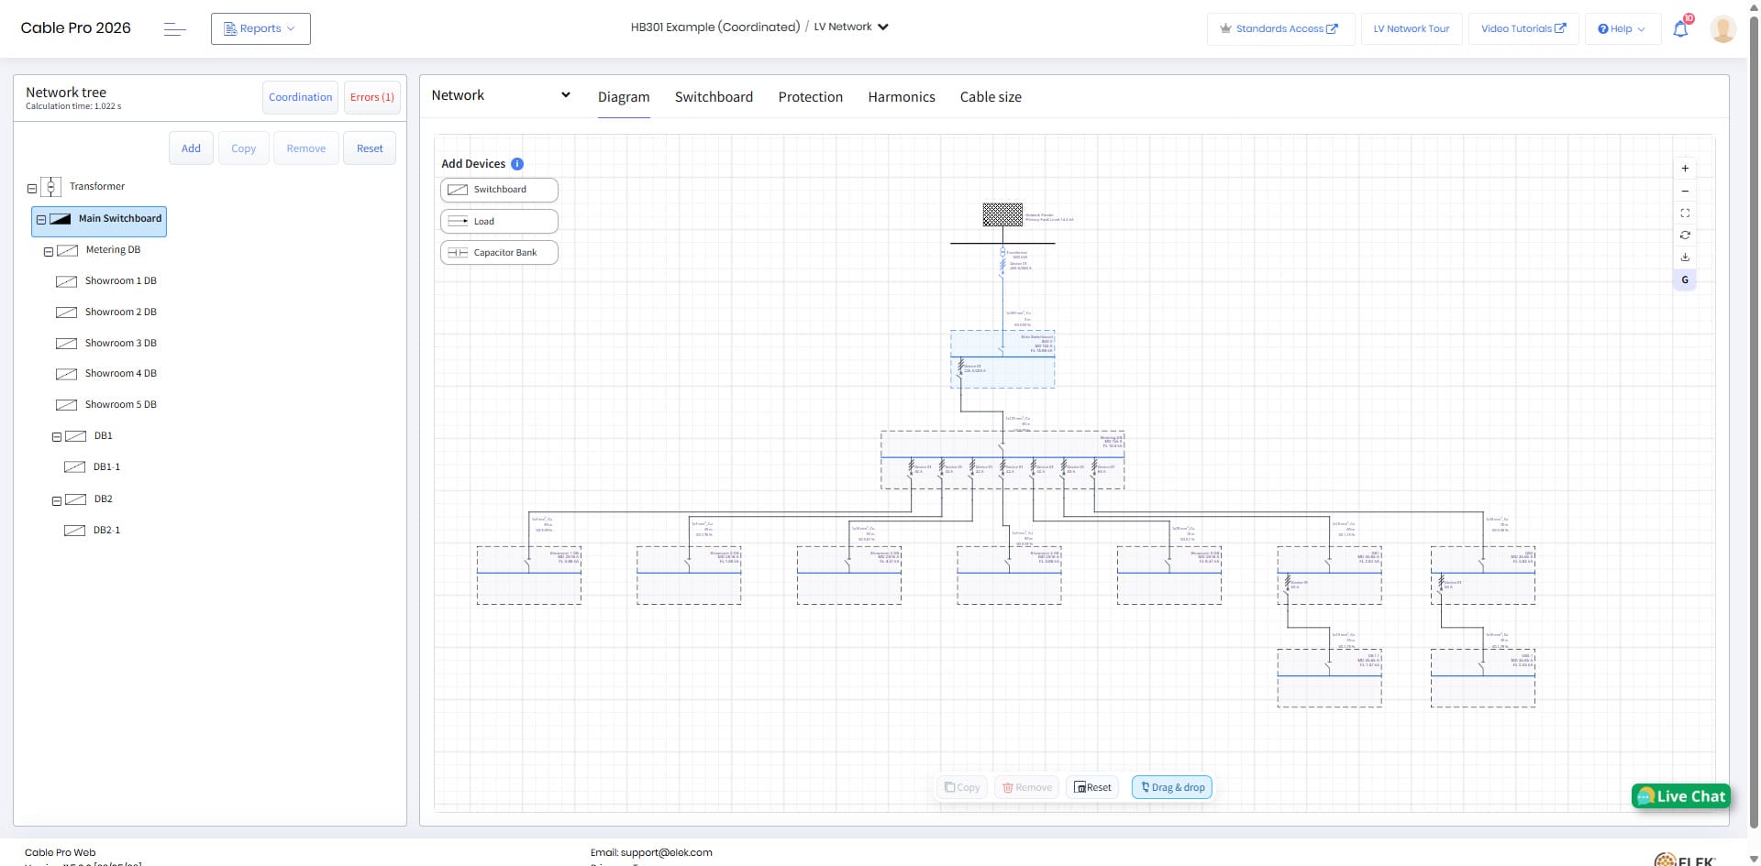The height and width of the screenshot is (866, 1761).
Task: Click the Metering DB switchboard icon in tree
Action: 67,250
